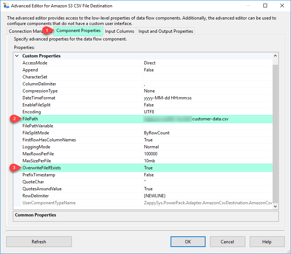The height and width of the screenshot is (254, 291).
Task: Select the Encoding property
Action: point(32,112)
